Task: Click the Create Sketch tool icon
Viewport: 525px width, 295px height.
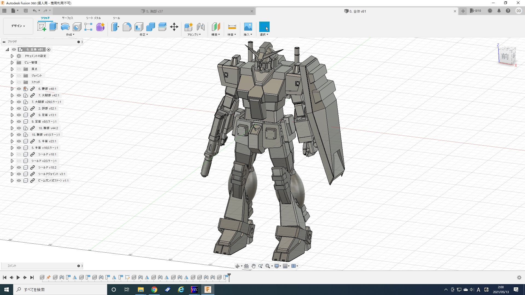Action: click(42, 27)
